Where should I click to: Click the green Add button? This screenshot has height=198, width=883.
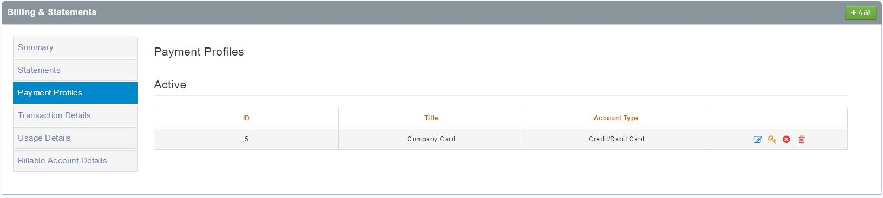point(860,12)
